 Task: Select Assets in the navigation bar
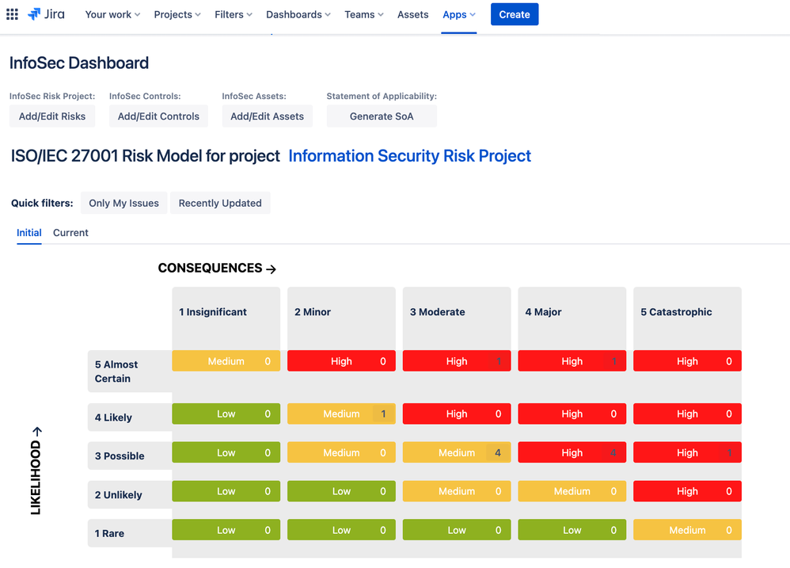412,14
